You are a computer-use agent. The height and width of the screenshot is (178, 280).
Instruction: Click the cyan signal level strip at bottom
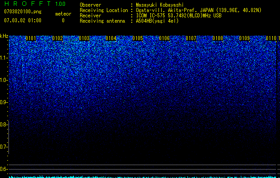tap(142, 177)
